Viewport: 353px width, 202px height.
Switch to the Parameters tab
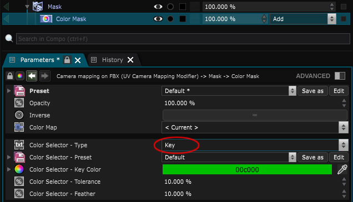point(37,60)
